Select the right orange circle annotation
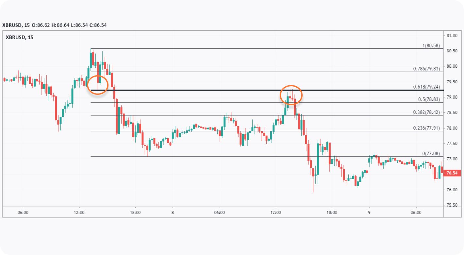 point(291,95)
